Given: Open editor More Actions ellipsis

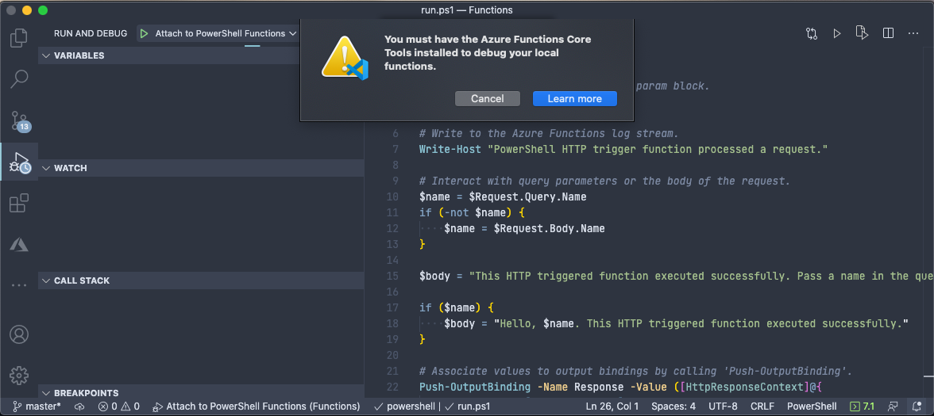Looking at the screenshot, I should click(913, 33).
